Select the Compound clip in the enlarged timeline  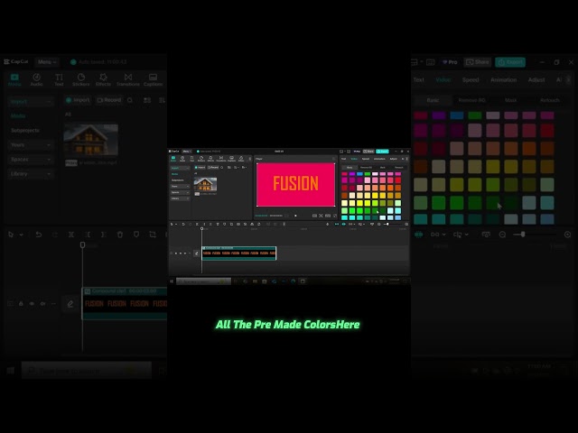click(x=125, y=303)
